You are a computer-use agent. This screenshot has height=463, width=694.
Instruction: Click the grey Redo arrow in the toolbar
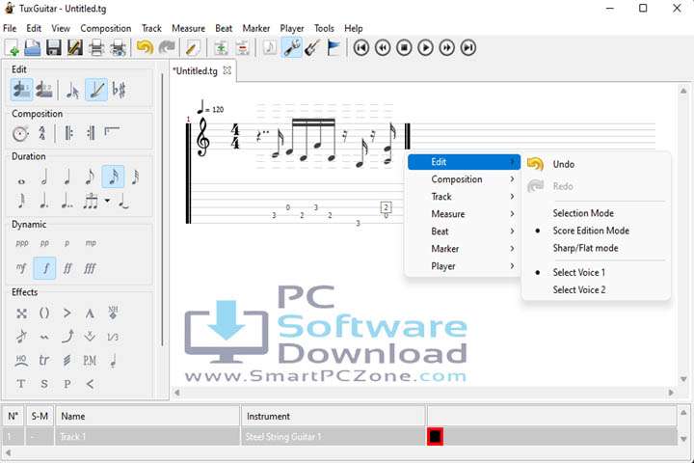[x=167, y=47]
